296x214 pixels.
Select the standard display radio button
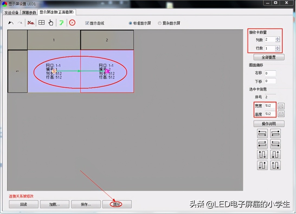tap(130, 23)
